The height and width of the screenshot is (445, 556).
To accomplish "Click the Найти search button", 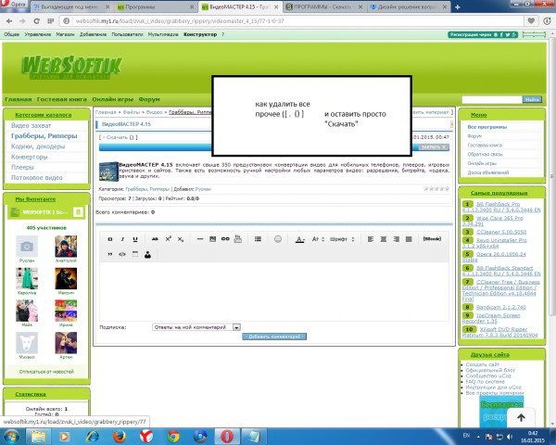I will [x=532, y=100].
